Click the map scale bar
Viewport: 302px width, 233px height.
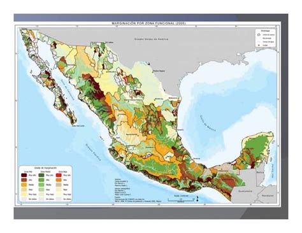[181, 200]
